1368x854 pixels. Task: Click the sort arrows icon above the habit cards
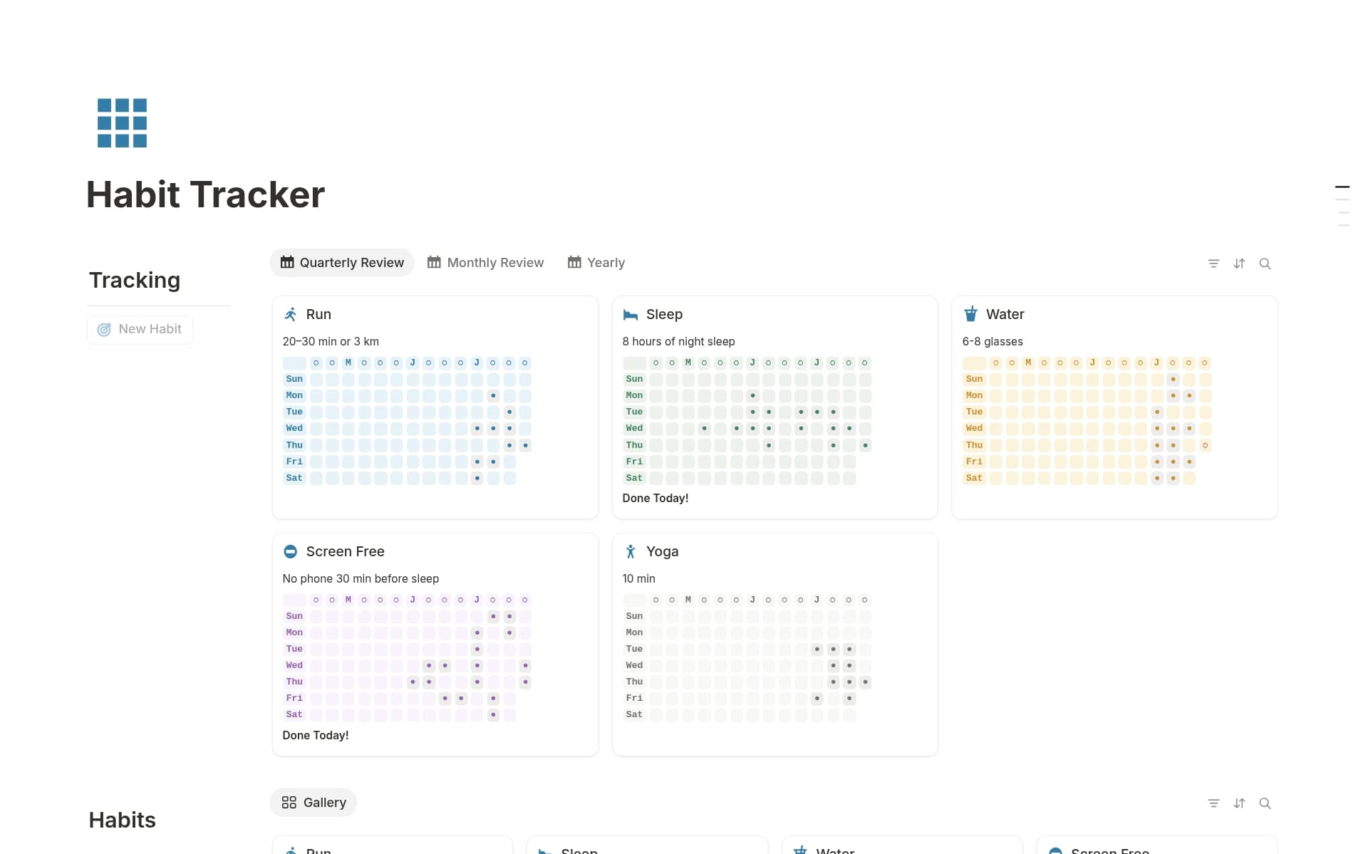[1239, 264]
